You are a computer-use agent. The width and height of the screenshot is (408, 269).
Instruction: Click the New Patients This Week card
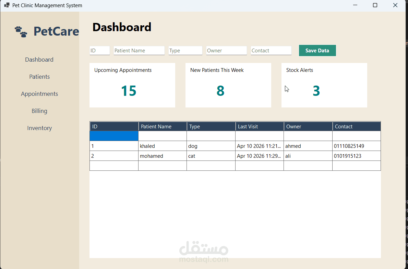[228, 85]
